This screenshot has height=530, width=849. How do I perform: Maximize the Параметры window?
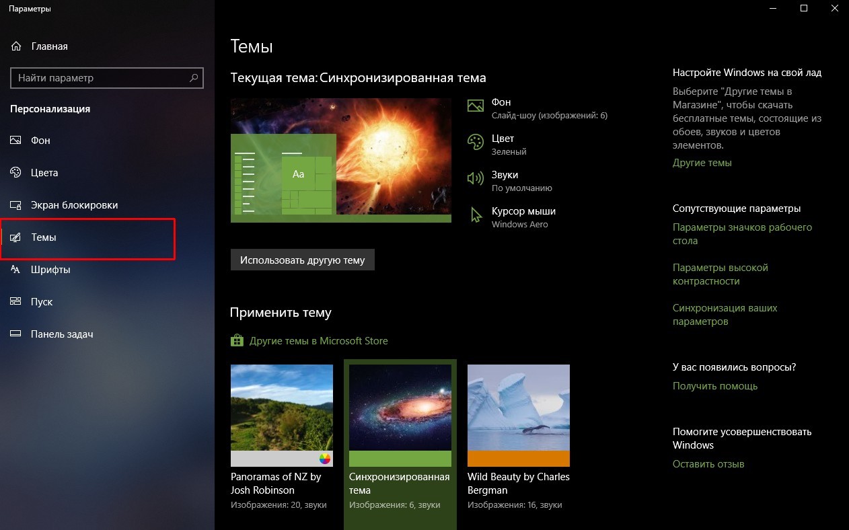tap(803, 8)
